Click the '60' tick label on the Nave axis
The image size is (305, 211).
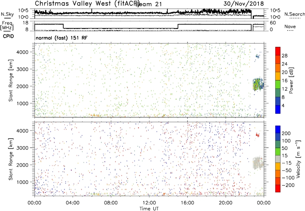coord(273,23)
